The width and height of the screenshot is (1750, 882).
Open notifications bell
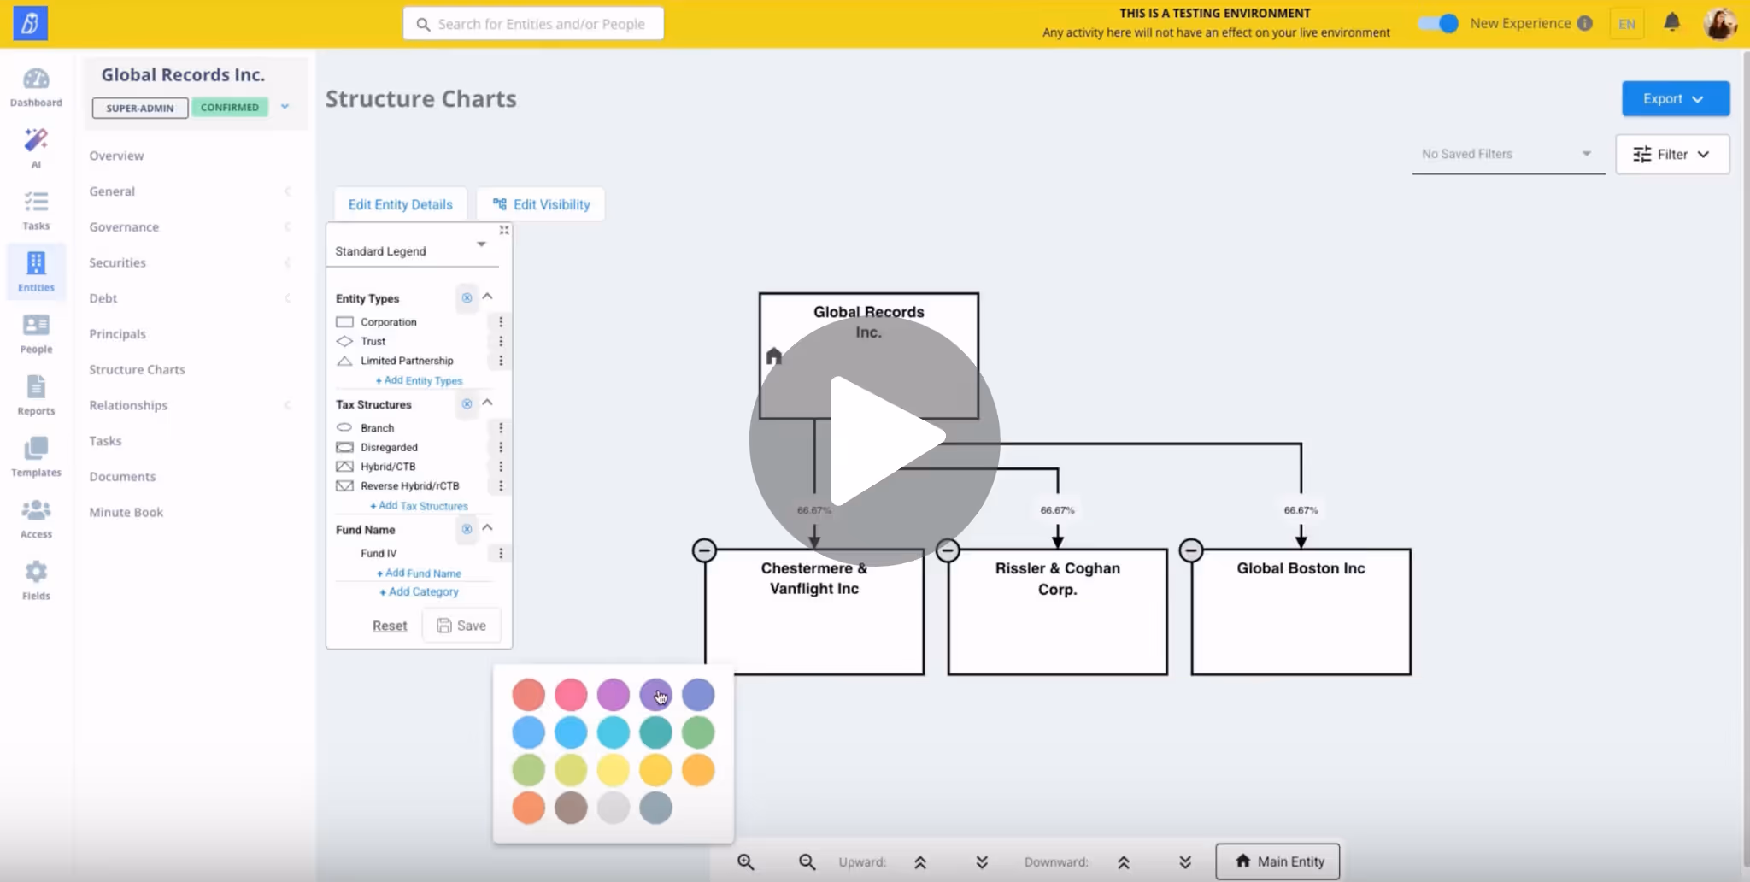tap(1672, 23)
